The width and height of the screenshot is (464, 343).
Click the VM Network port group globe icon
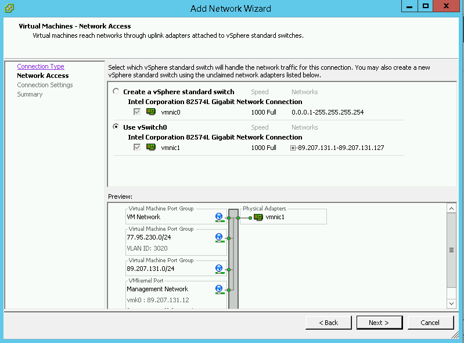coord(219,217)
